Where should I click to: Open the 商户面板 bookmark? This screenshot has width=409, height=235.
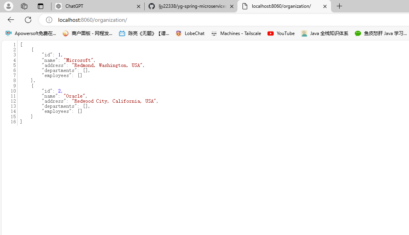(x=88, y=33)
